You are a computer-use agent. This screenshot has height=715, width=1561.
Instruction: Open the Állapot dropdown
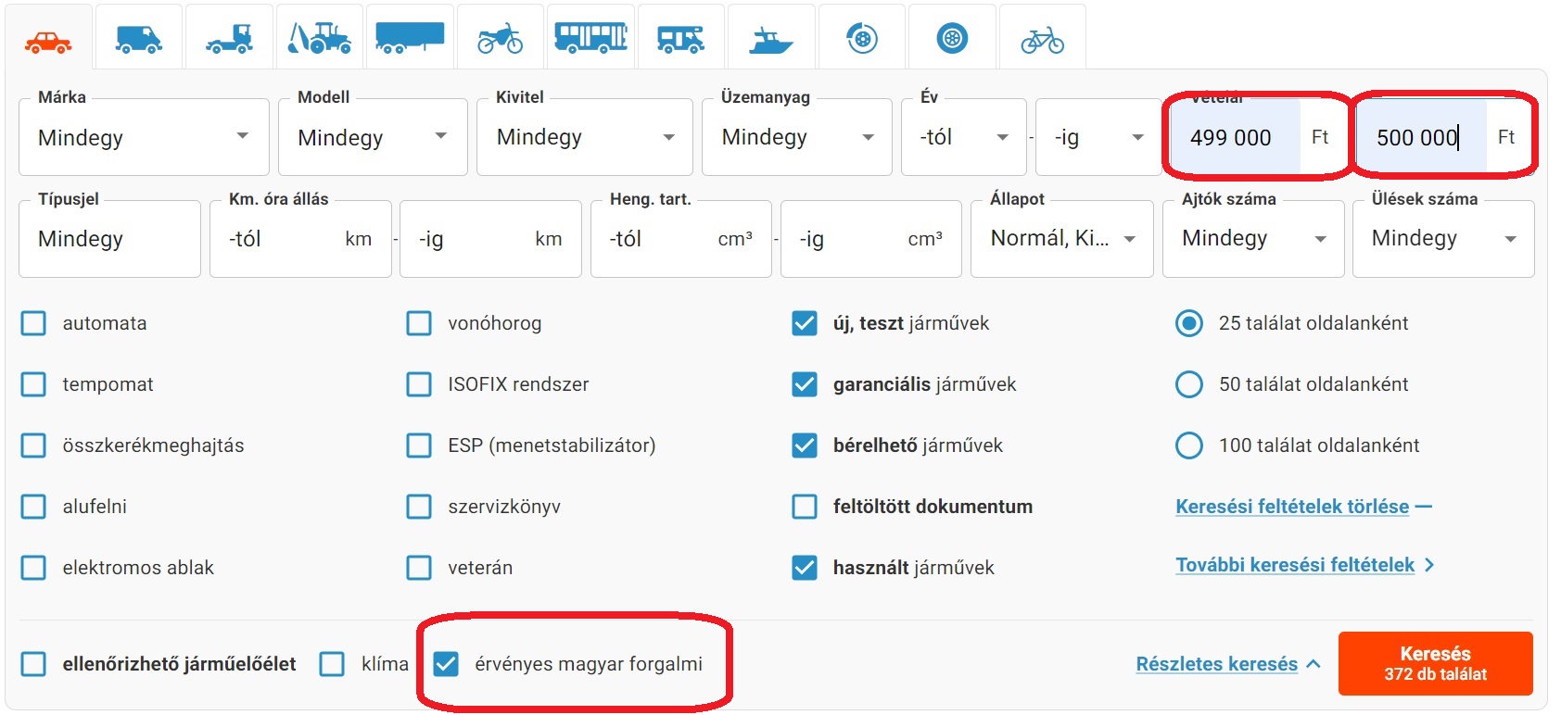point(1061,239)
